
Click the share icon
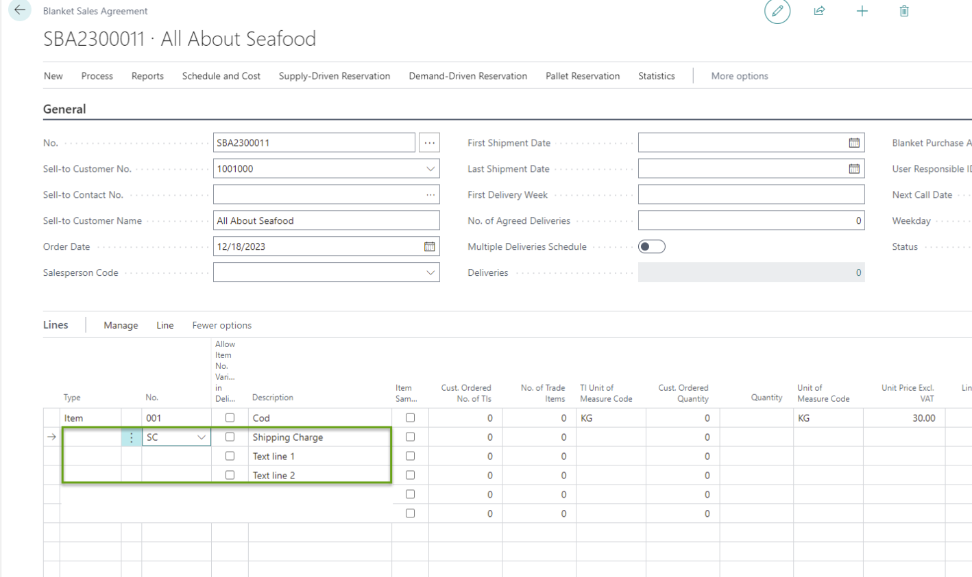coord(819,11)
